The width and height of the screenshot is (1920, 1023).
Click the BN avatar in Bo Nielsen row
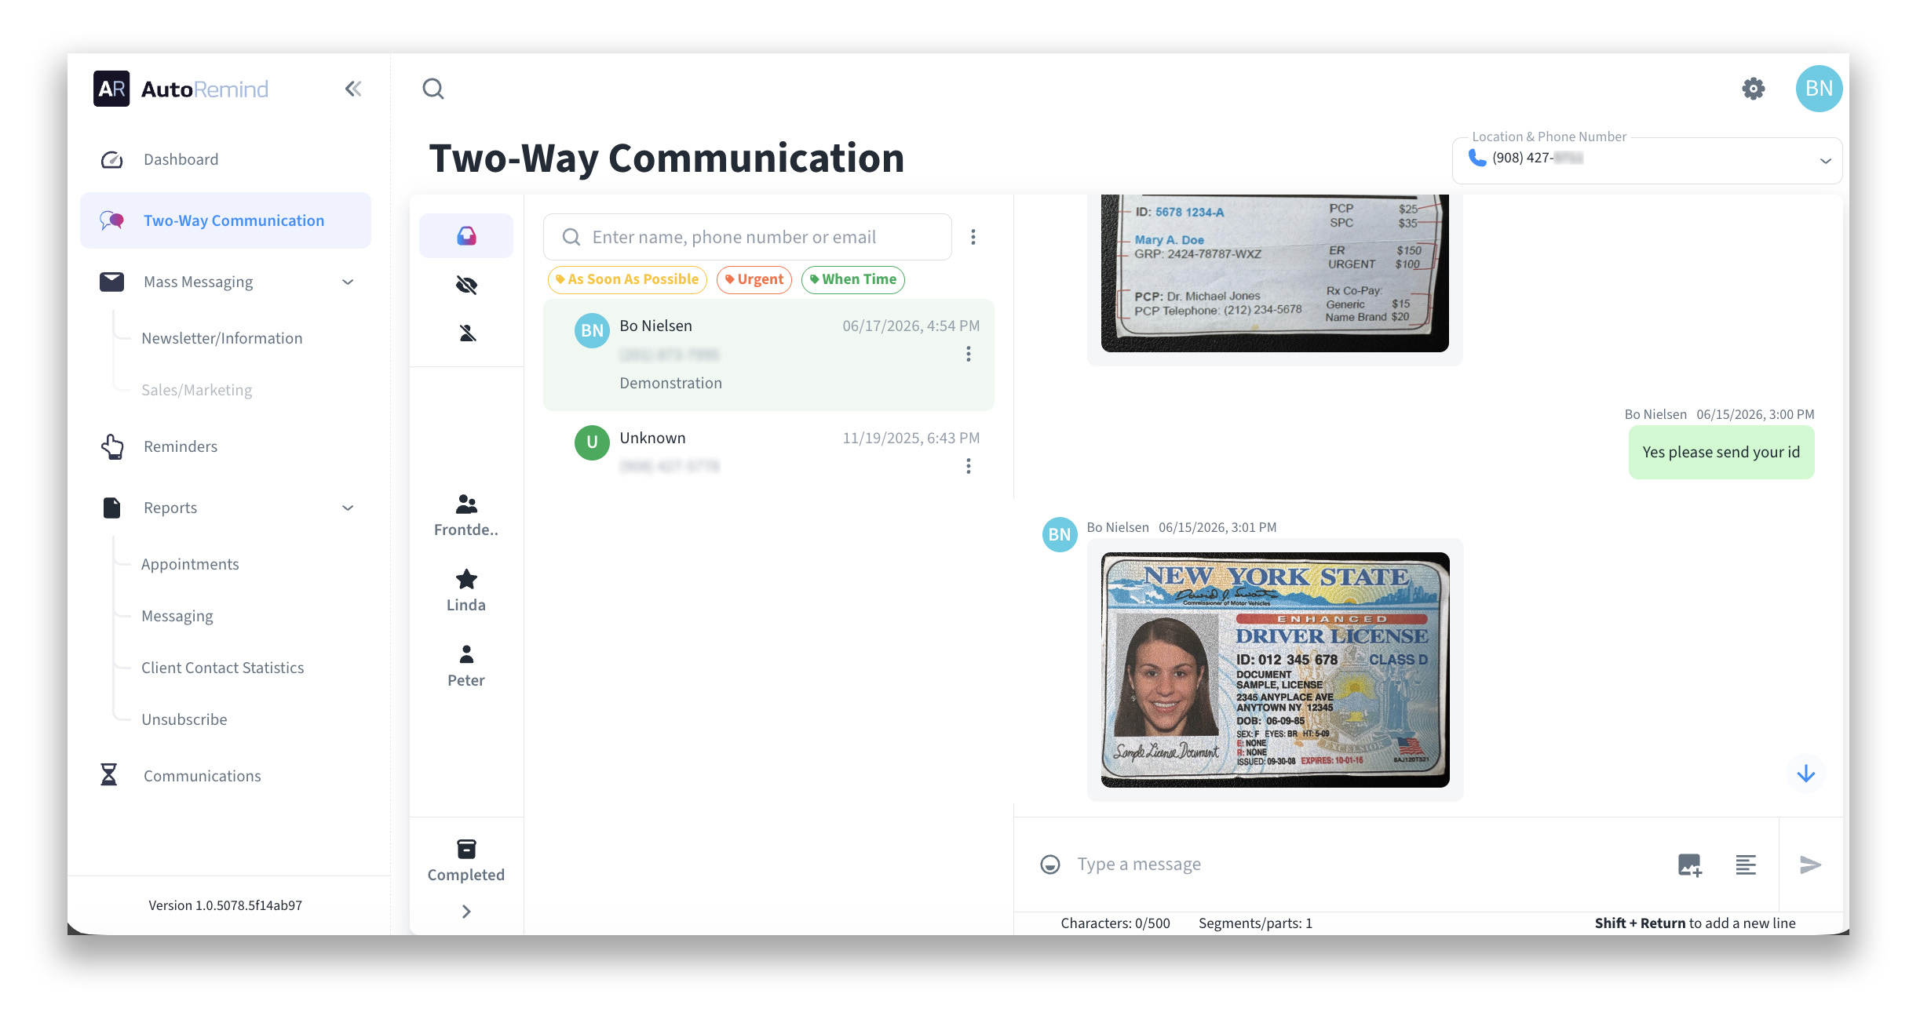click(x=592, y=330)
